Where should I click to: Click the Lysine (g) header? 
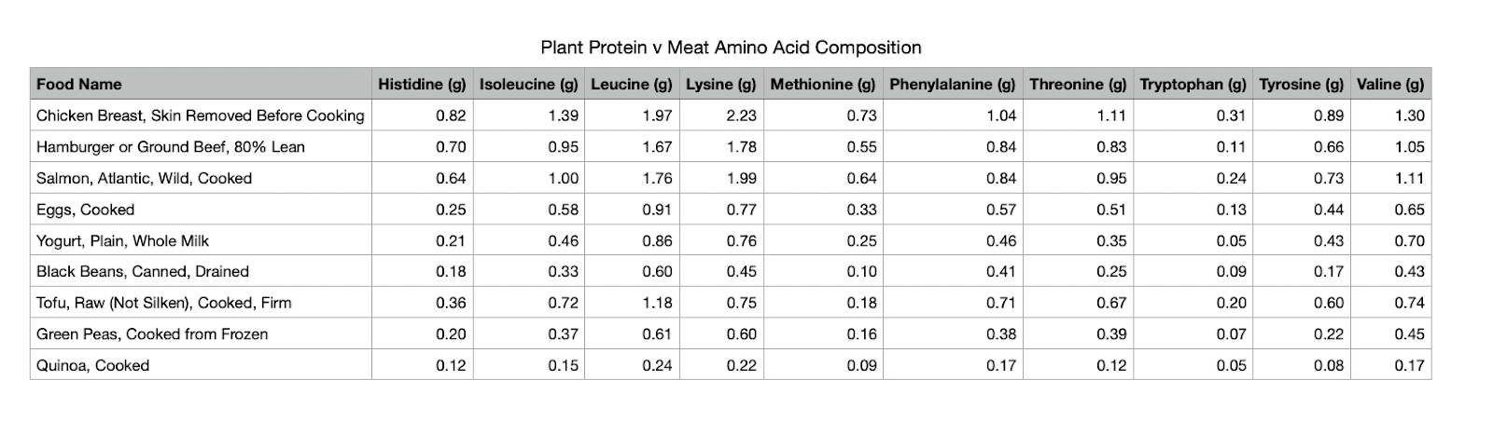pos(721,84)
